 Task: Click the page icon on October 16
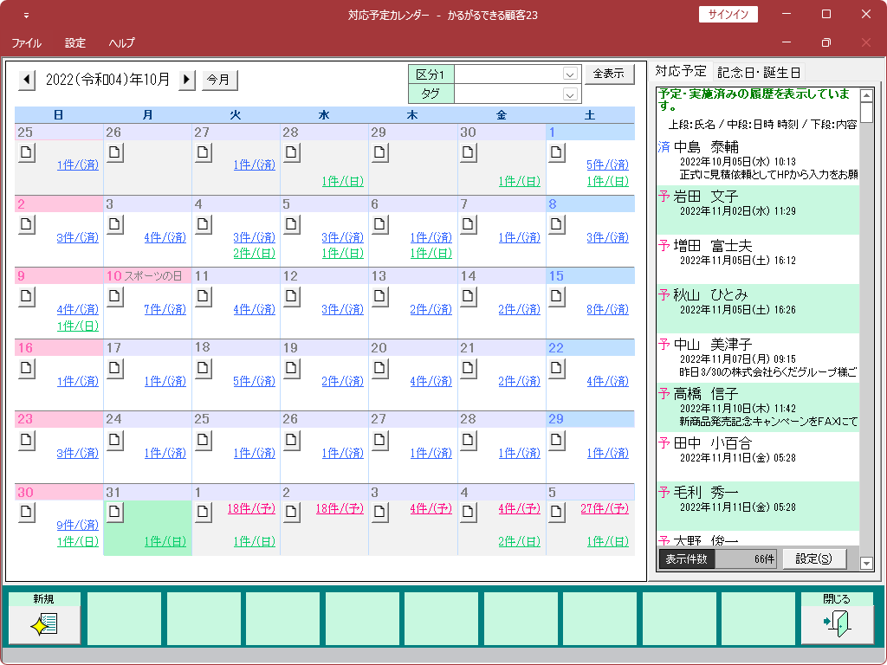tap(26, 368)
